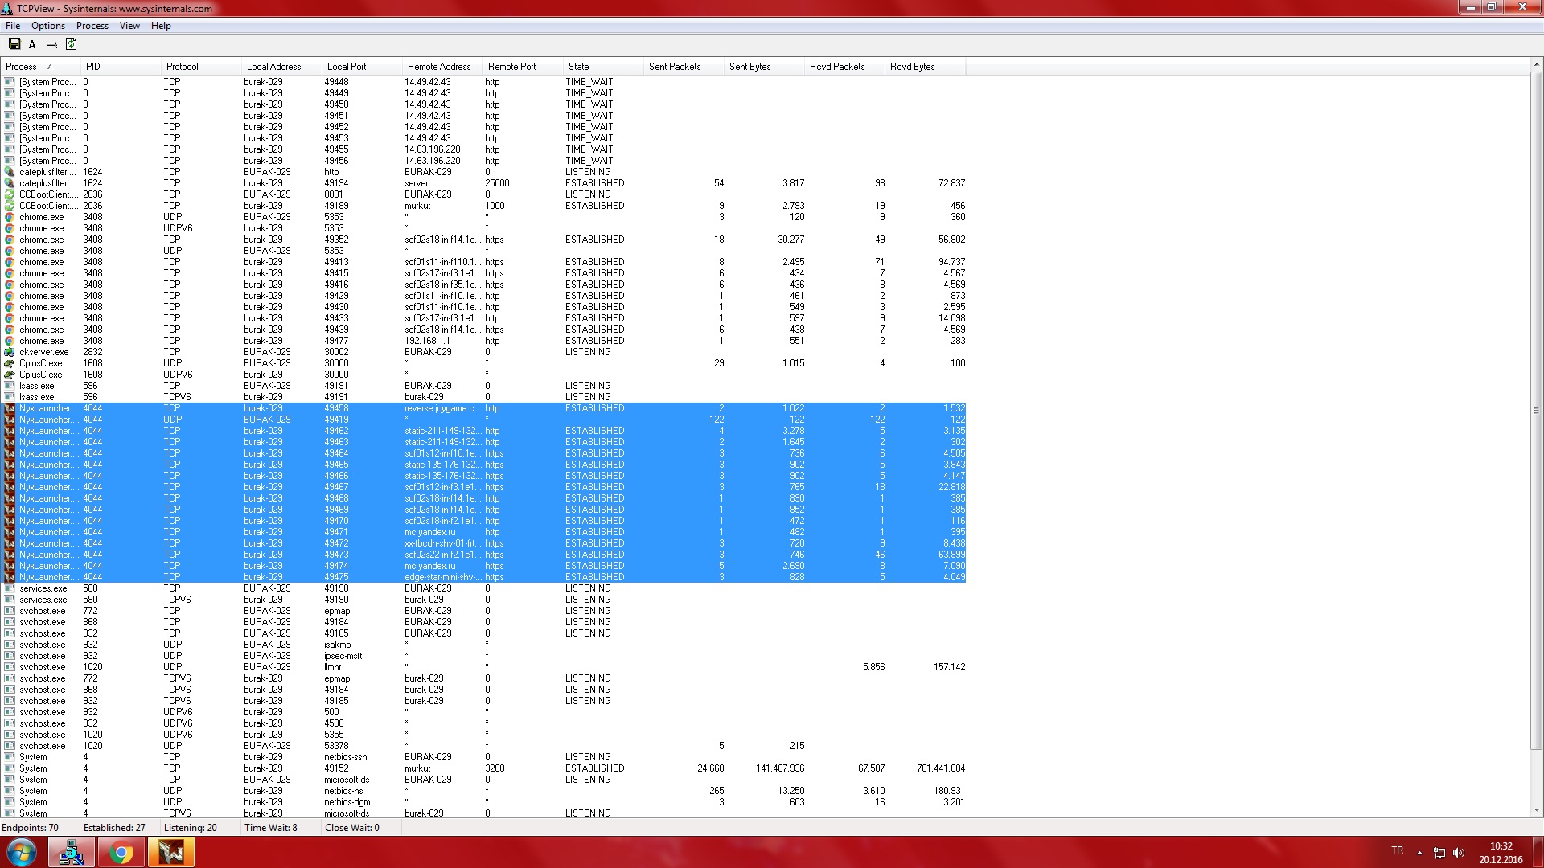1544x868 pixels.
Task: Click the Save toolbar icon
Action: pyautogui.click(x=14, y=44)
